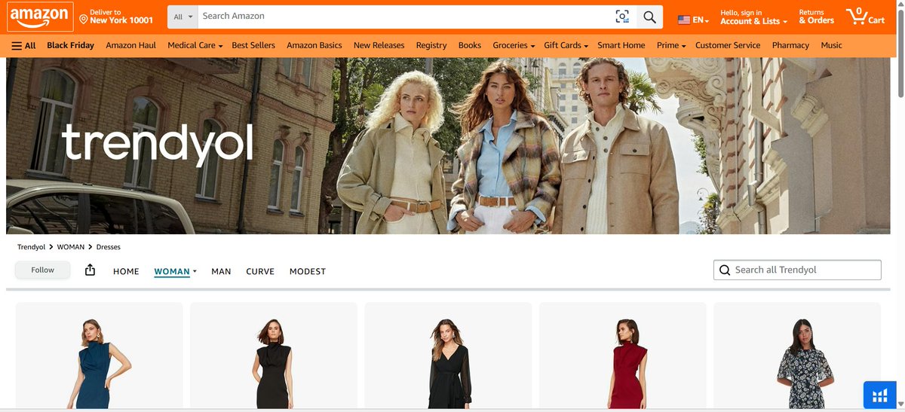Open Books section

pyautogui.click(x=470, y=45)
